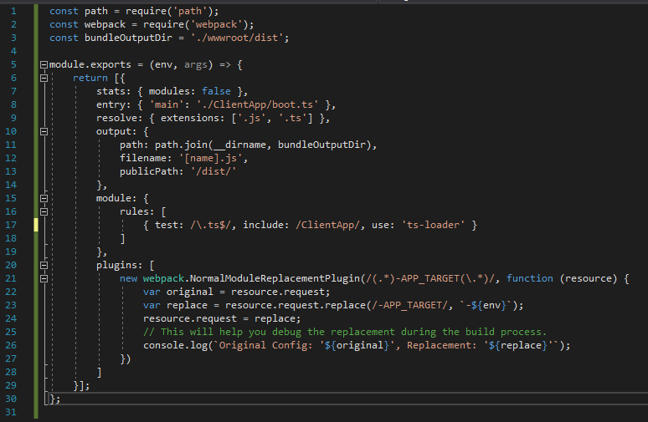This screenshot has height=422, width=648.
Task: Click the ${env} template expression on line 23
Action: (x=488, y=305)
